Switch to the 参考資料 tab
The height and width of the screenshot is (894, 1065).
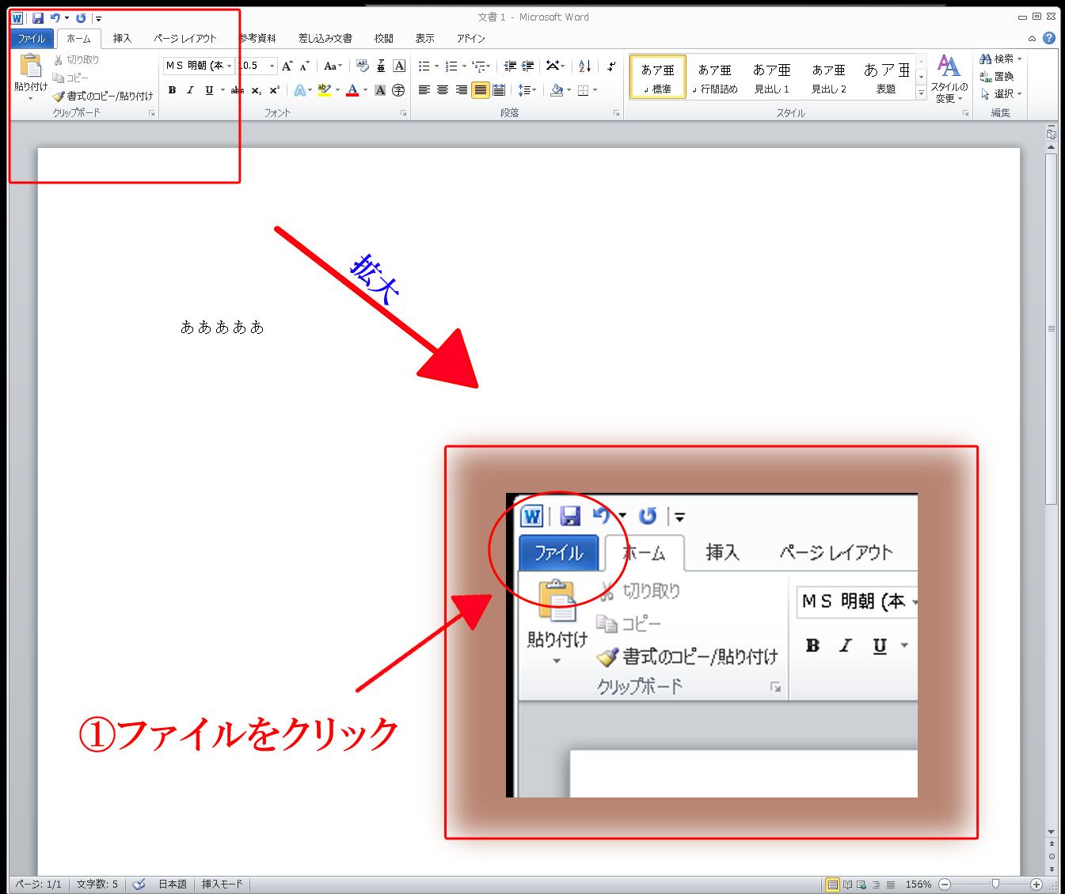click(x=258, y=38)
